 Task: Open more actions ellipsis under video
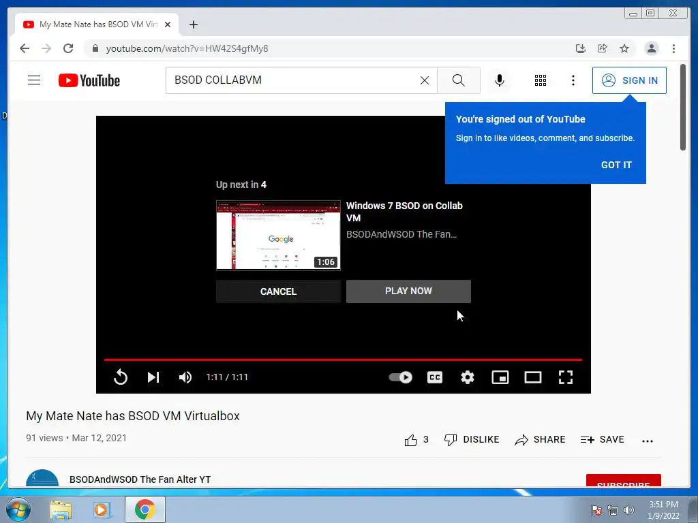click(648, 441)
